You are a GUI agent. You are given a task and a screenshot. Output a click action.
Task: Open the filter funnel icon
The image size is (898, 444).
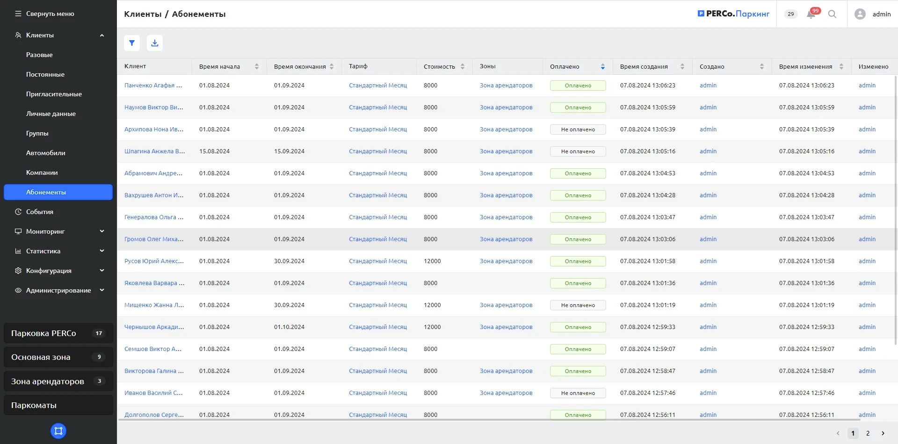pos(132,43)
